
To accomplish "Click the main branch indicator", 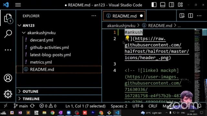I will click(x=21, y=106).
